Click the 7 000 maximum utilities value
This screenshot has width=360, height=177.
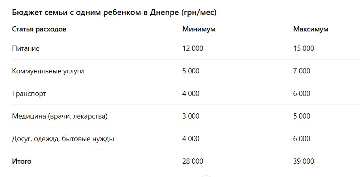302,71
